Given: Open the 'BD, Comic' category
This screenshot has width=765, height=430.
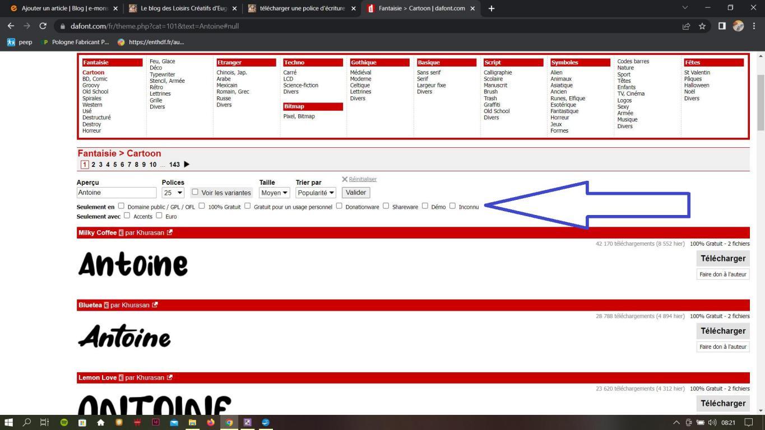Looking at the screenshot, I should [x=95, y=79].
